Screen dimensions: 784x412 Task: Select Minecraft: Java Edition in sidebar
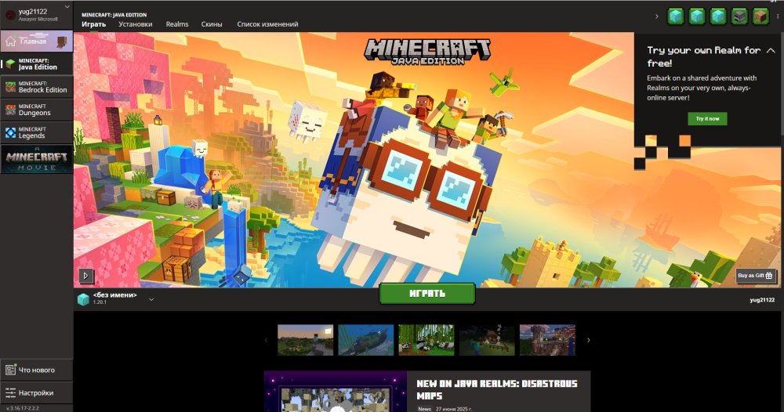click(x=37, y=64)
